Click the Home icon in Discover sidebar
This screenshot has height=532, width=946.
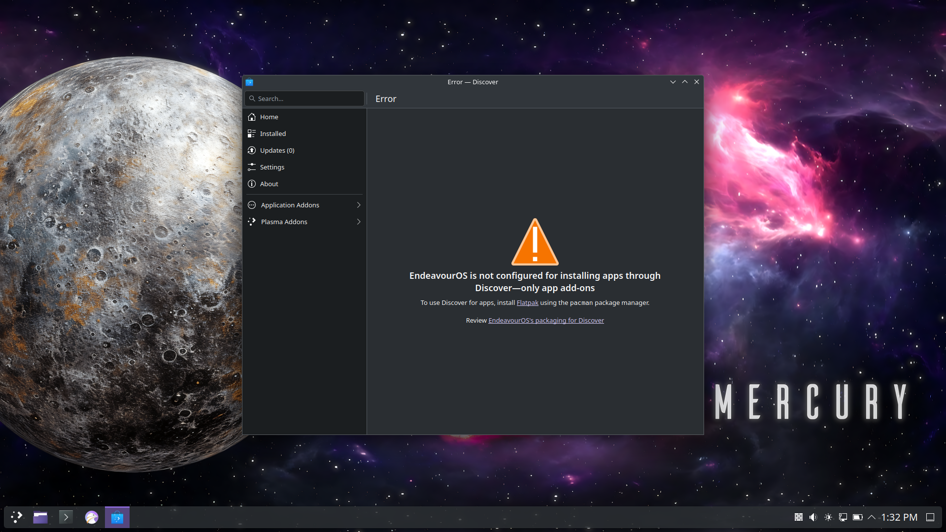[x=252, y=117]
